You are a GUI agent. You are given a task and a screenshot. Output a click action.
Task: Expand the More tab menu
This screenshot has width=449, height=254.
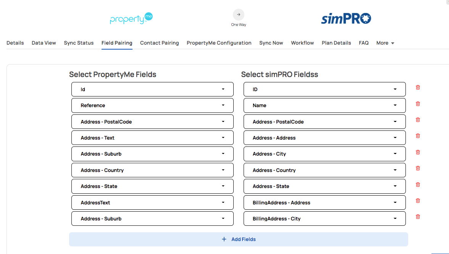click(x=385, y=43)
